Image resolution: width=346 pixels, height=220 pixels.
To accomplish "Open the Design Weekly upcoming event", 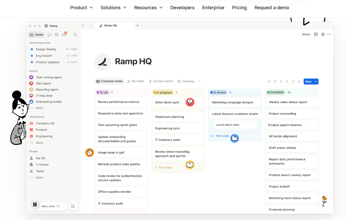I will (53, 49).
